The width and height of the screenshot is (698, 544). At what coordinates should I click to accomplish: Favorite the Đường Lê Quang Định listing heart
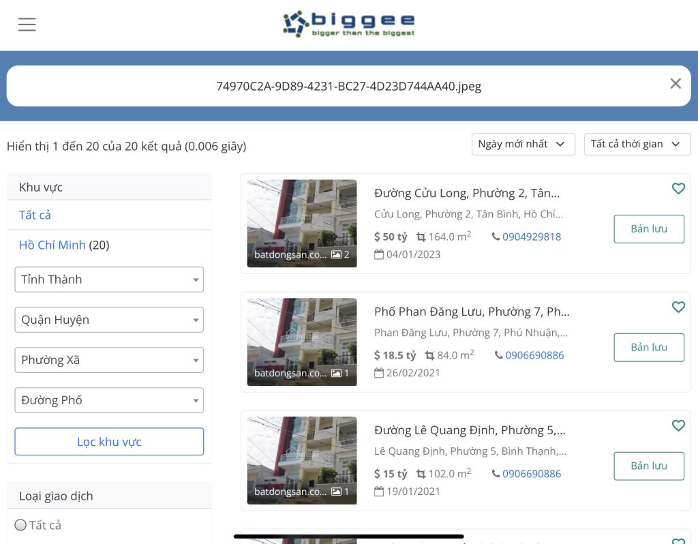coord(678,426)
